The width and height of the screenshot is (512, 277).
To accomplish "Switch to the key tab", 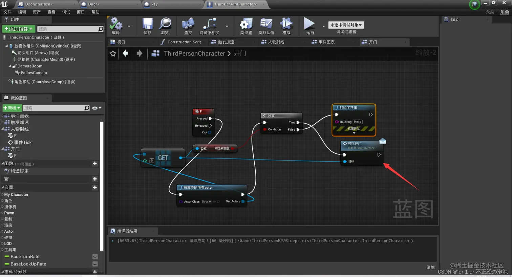I will [173, 4].
